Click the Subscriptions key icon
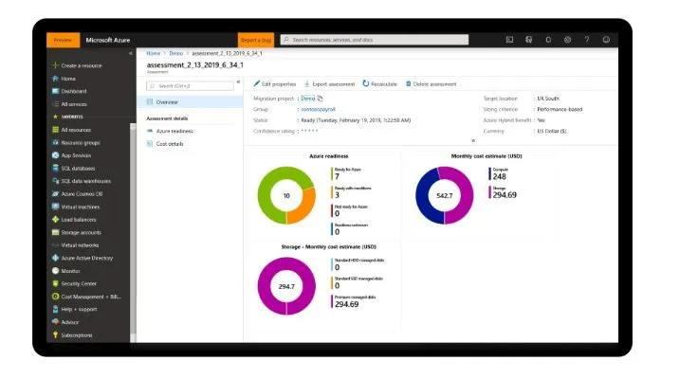 55,334
